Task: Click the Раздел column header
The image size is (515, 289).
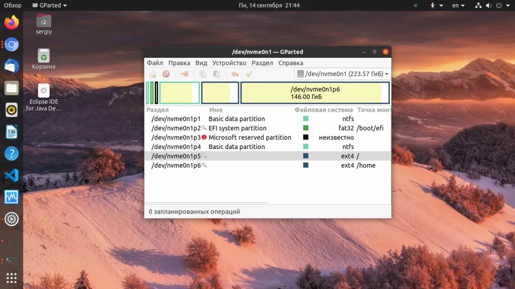Action: coord(157,110)
